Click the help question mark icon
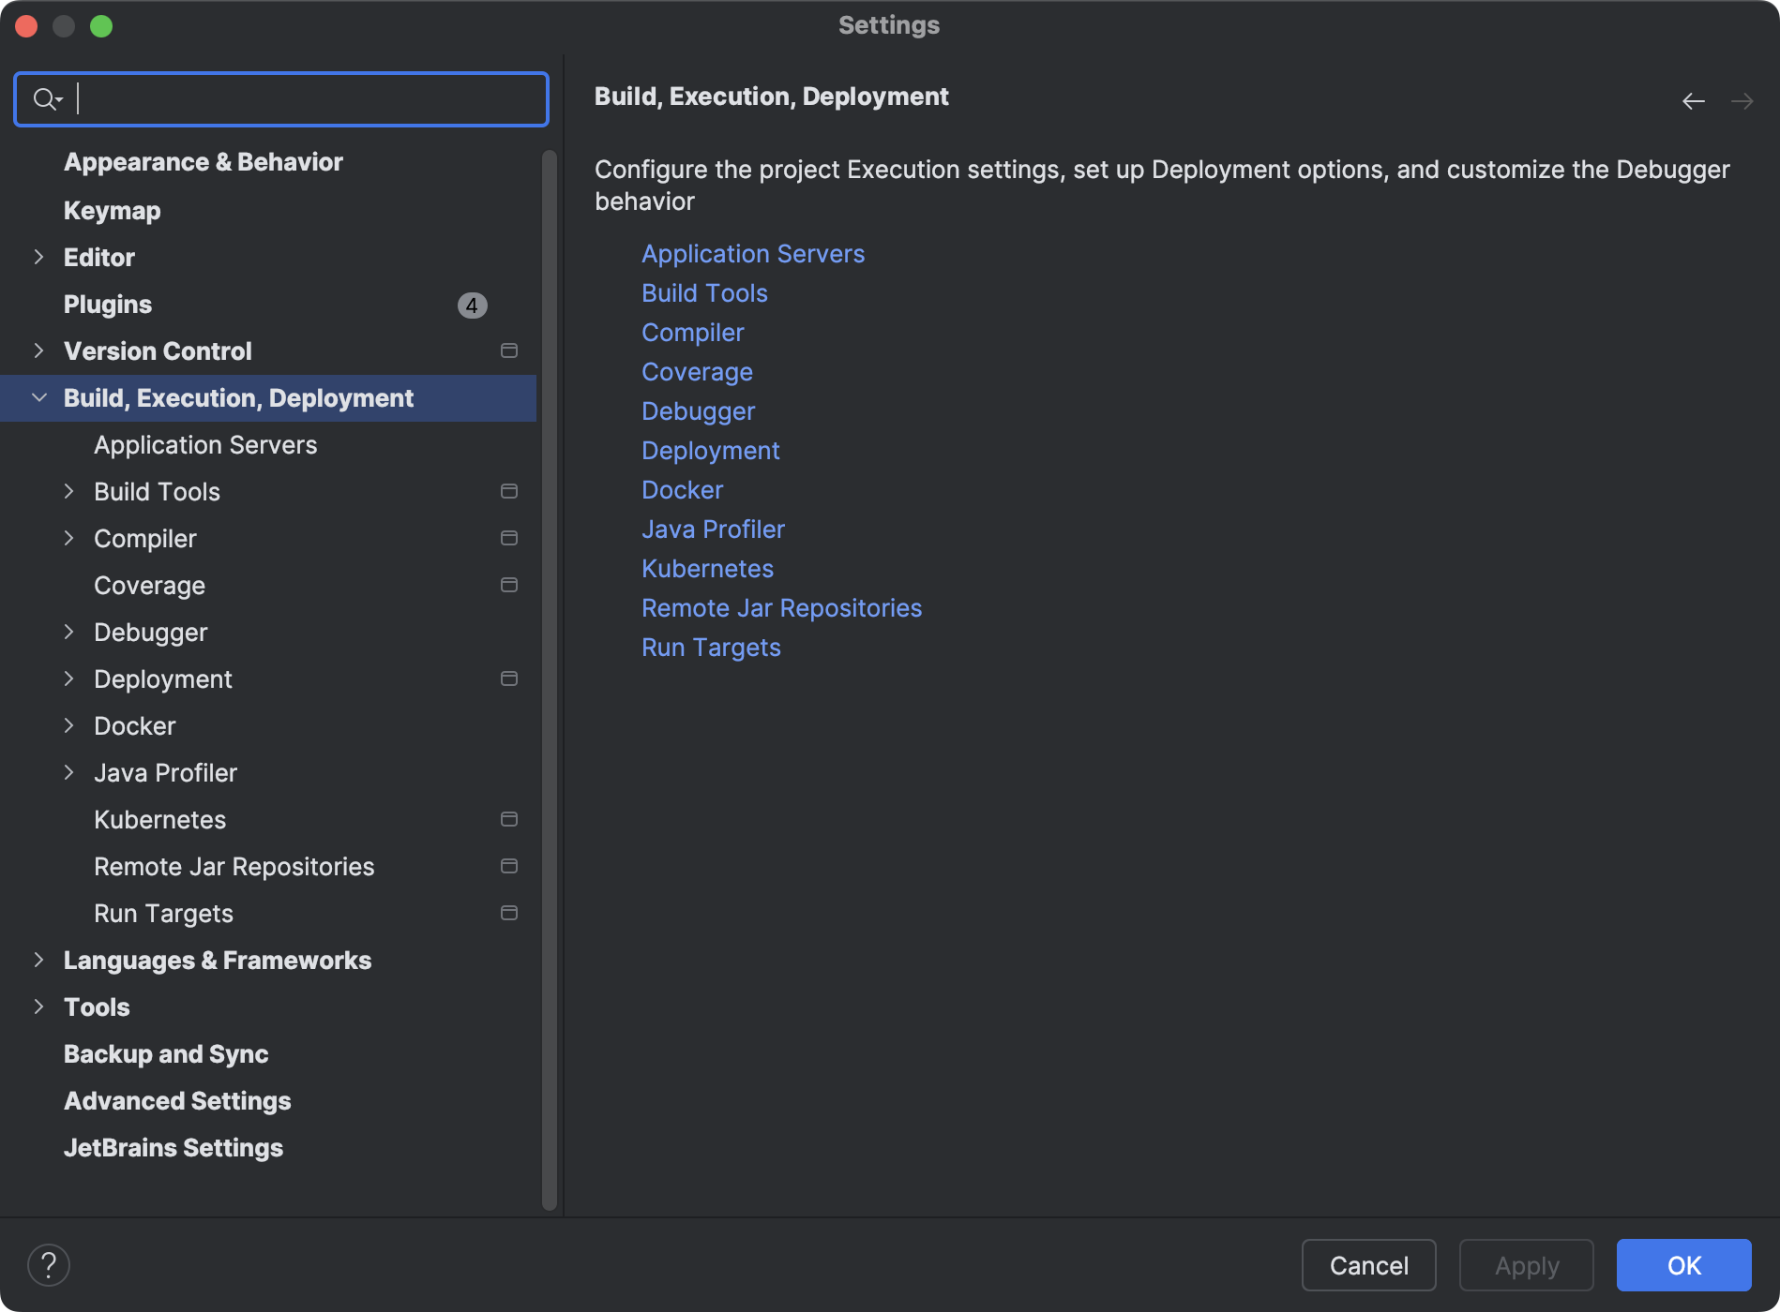 point(50,1264)
